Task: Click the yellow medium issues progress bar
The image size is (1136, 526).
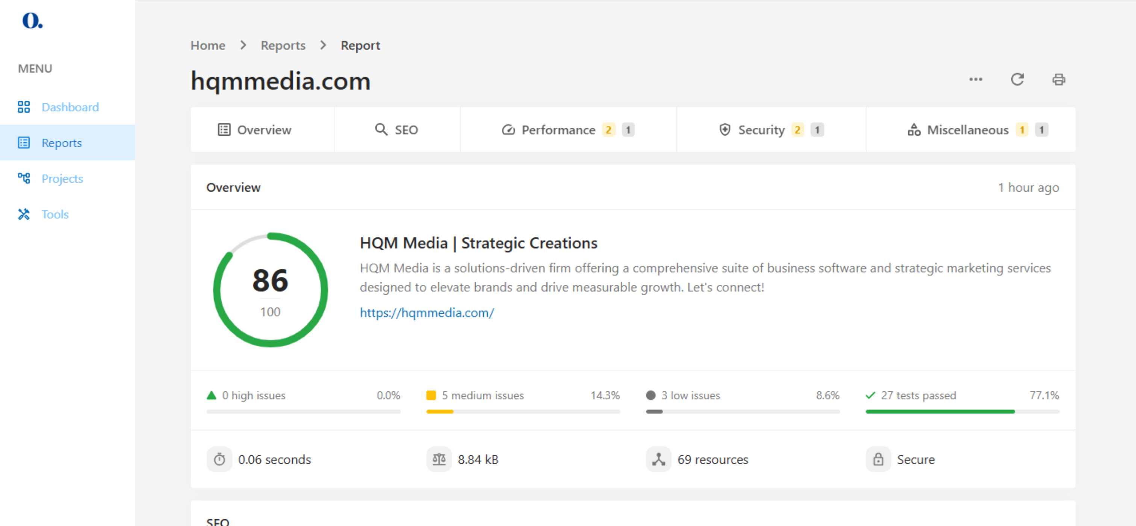Action: 523,411
